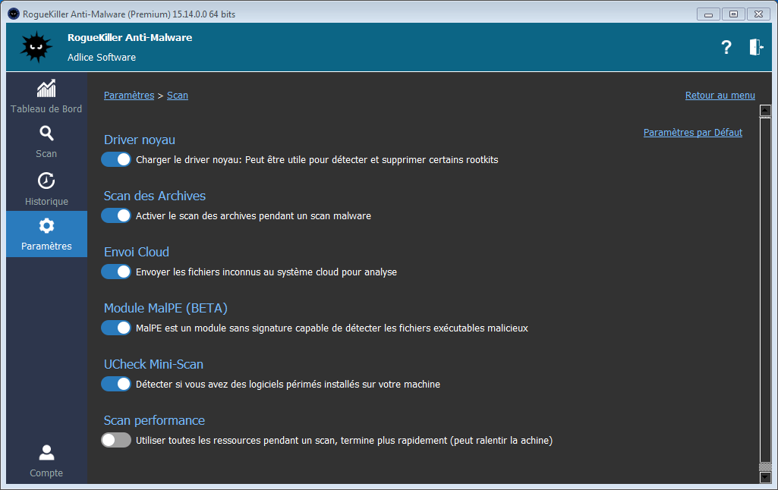Click the Scan breadcrumb link
This screenshot has height=490, width=778.
178,96
